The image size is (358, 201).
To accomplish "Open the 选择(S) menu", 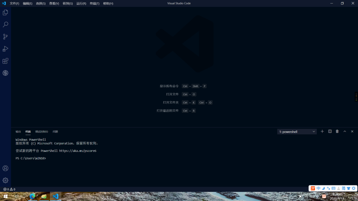I will pyautogui.click(x=41, y=3).
